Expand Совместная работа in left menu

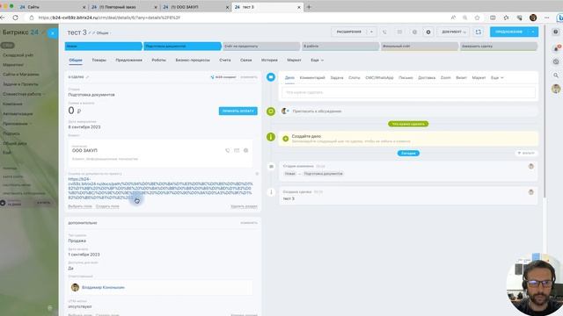tap(24, 94)
